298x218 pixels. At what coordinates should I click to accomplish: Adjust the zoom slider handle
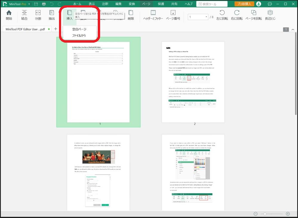click(265, 214)
